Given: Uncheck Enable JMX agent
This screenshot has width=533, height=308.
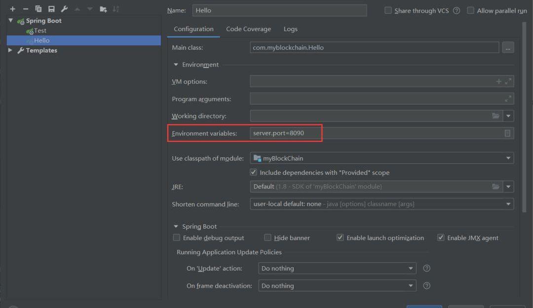Looking at the screenshot, I should coord(441,238).
